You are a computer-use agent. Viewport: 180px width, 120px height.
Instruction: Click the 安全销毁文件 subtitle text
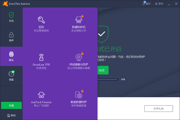click(79, 31)
